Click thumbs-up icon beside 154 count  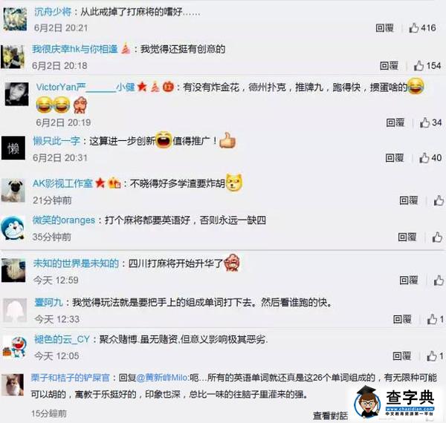pyautogui.click(x=418, y=65)
